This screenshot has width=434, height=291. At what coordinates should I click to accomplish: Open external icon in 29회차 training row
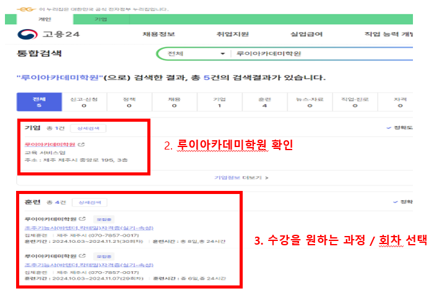point(82,256)
